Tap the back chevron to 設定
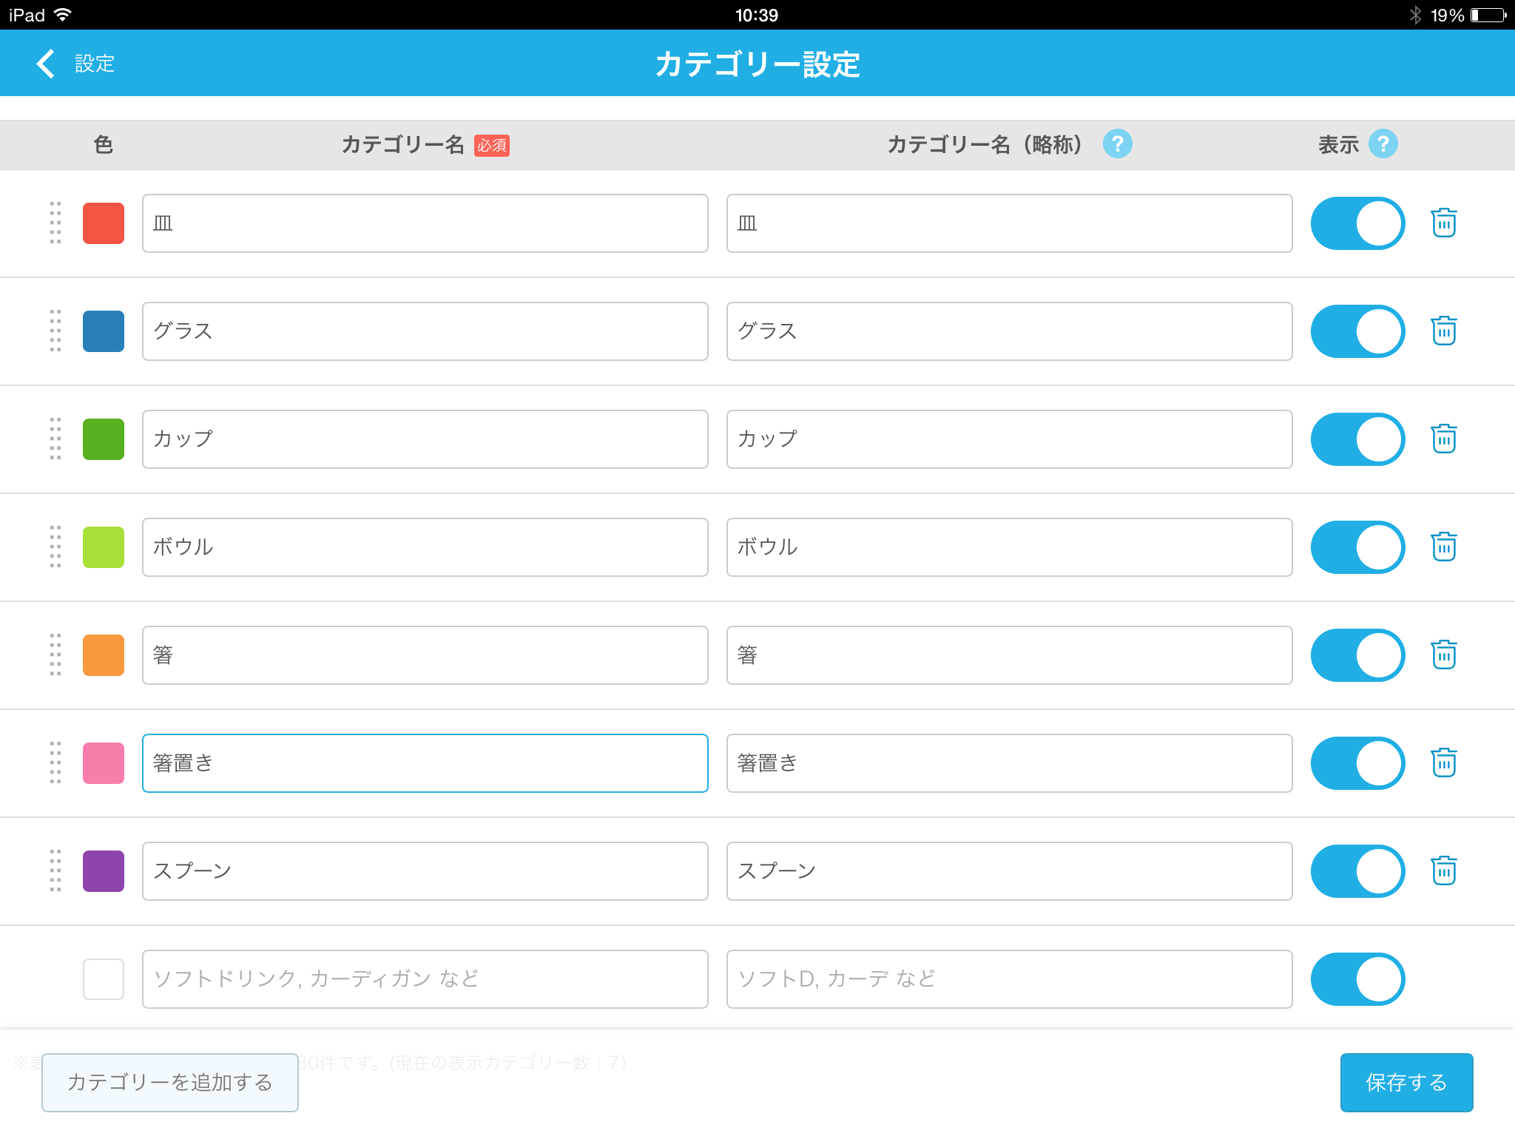Image resolution: width=1515 pixels, height=1136 pixels. click(x=46, y=64)
